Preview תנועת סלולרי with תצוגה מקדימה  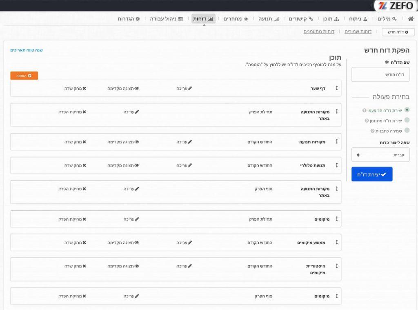[x=123, y=165]
